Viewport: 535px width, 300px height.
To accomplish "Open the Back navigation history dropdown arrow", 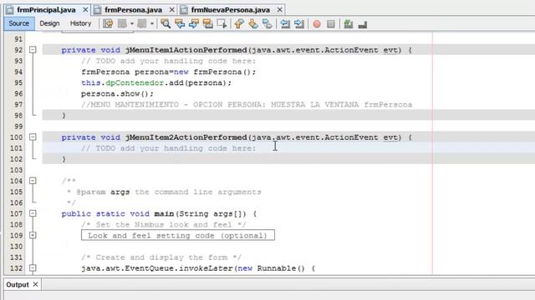I will (x=132, y=23).
